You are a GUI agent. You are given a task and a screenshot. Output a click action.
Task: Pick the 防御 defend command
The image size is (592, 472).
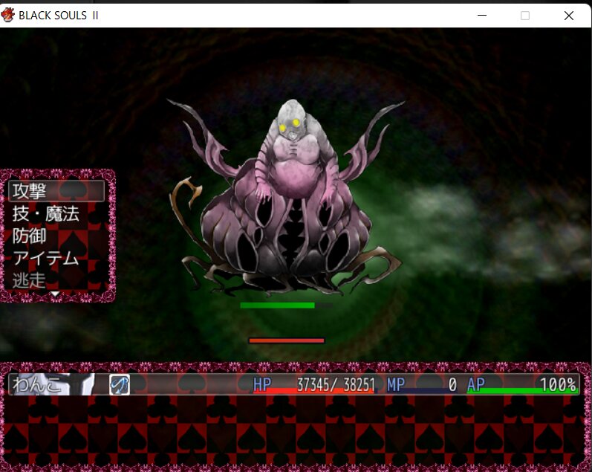click(x=29, y=236)
